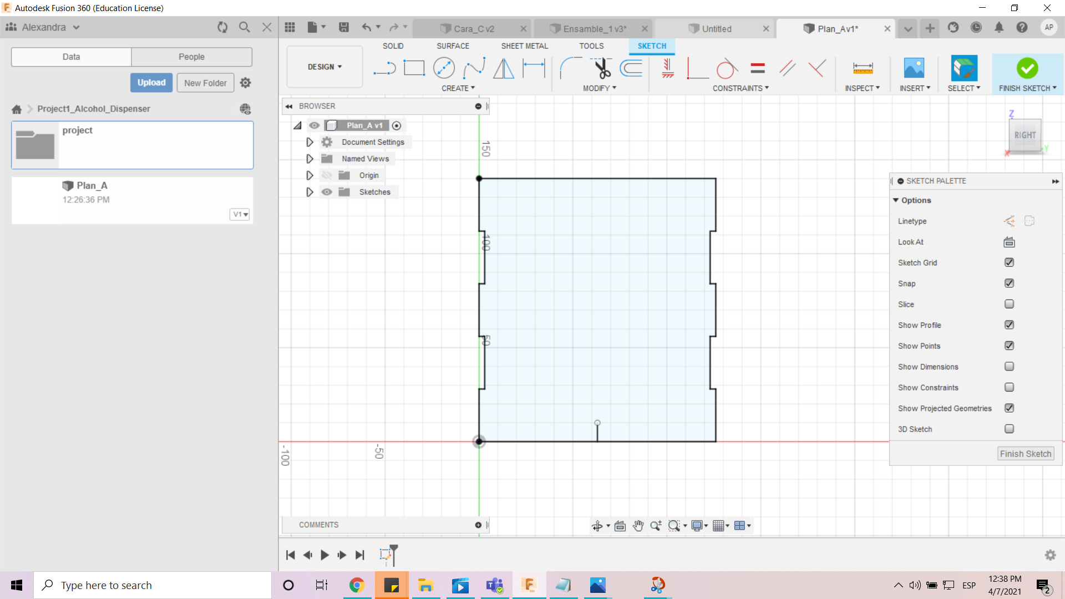Viewport: 1065px width, 599px height.
Task: Choose the Trim scissors tool
Action: [x=602, y=68]
